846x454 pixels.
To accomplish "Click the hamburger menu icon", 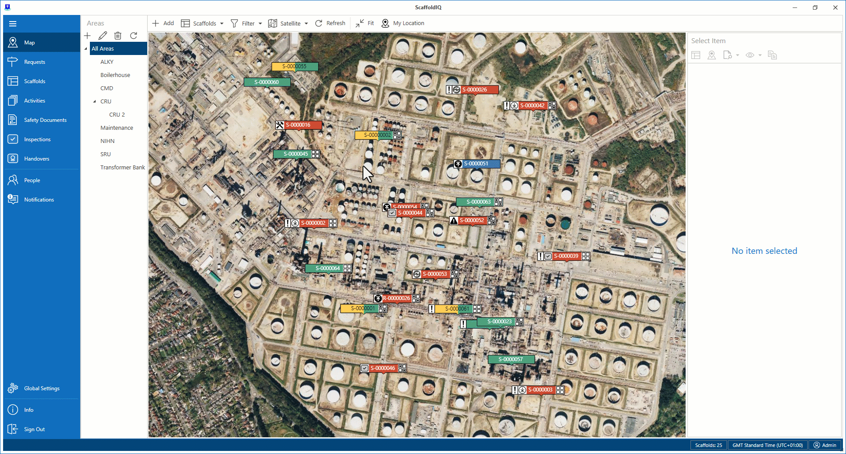I will [x=13, y=24].
